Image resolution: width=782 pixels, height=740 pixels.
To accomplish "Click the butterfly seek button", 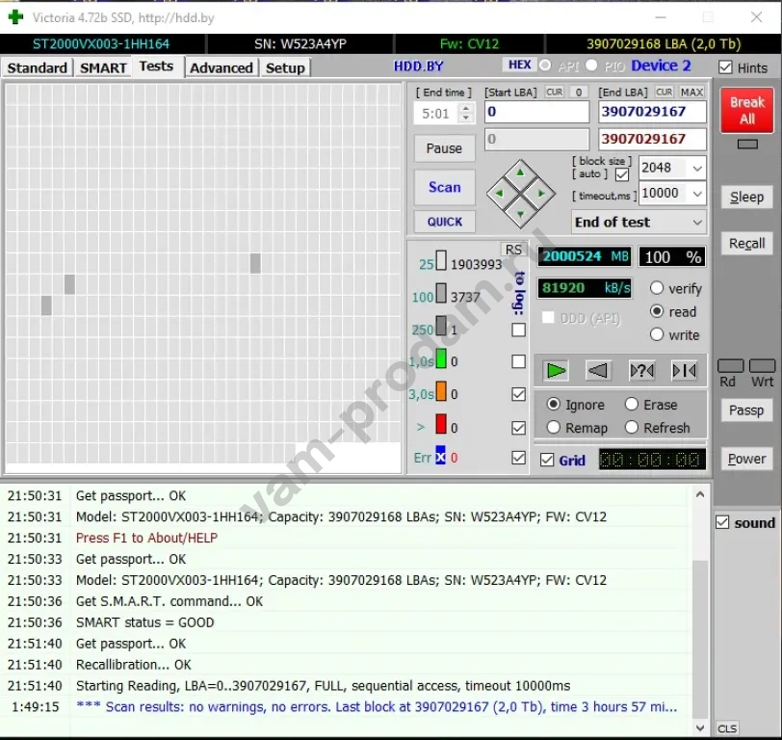I will point(684,371).
